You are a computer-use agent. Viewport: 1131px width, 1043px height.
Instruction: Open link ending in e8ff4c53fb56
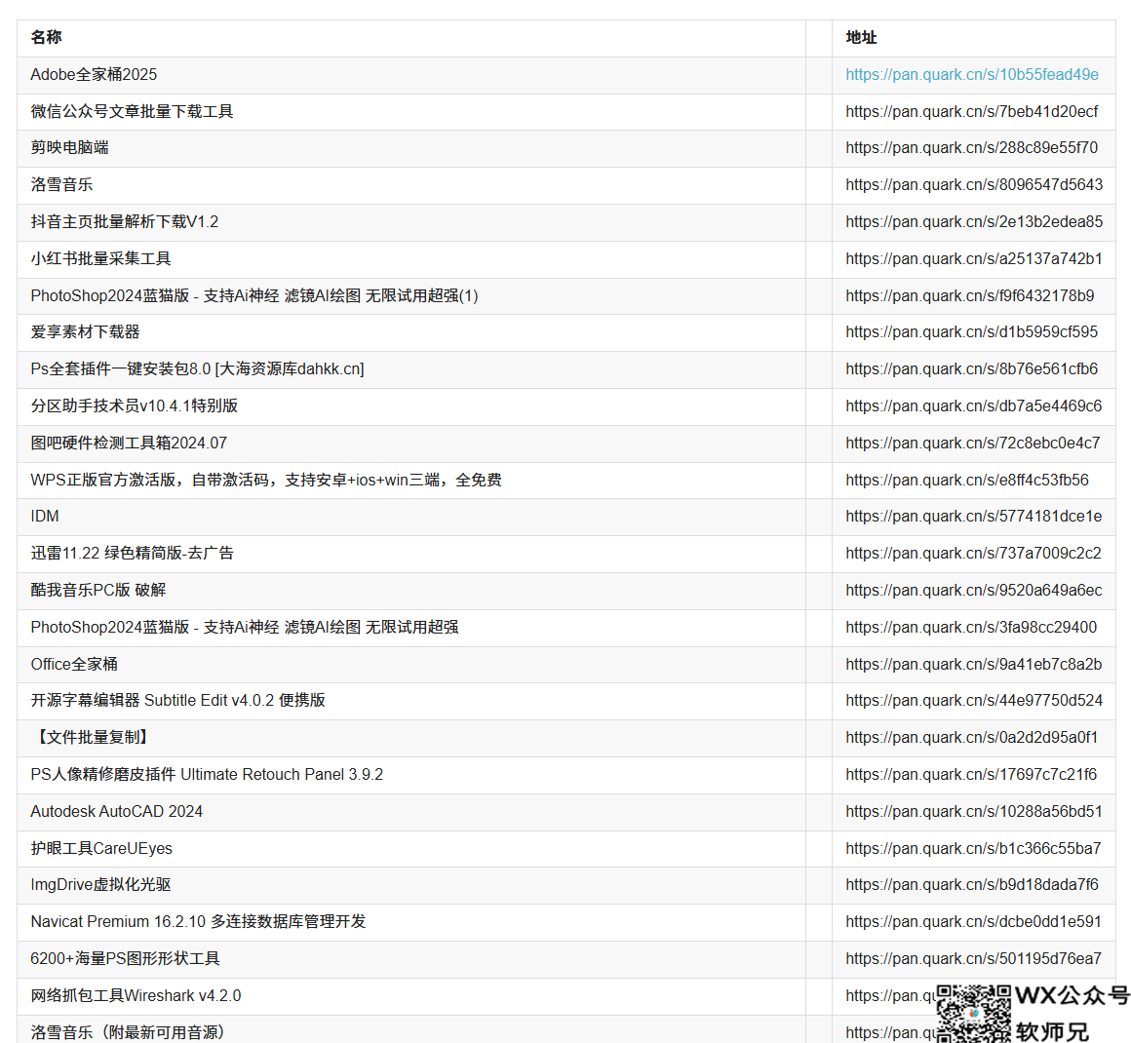coord(967,481)
